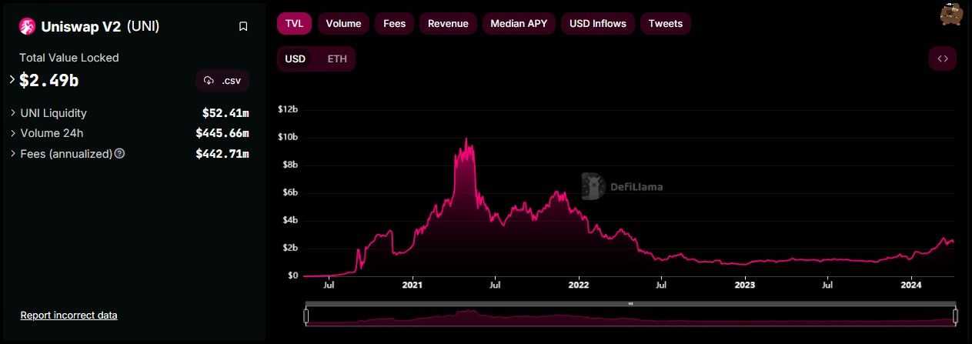Viewport: 972px width, 344px height.
Task: Click the Uniswap V2 pink logo icon
Action: pos(28,26)
